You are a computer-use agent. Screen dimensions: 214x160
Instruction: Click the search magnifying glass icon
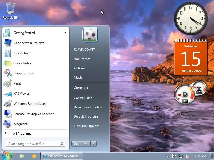[x=62, y=144]
